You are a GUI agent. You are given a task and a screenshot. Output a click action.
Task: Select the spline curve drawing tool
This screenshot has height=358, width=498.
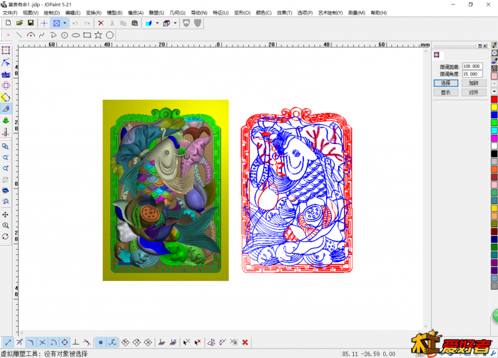click(42, 35)
